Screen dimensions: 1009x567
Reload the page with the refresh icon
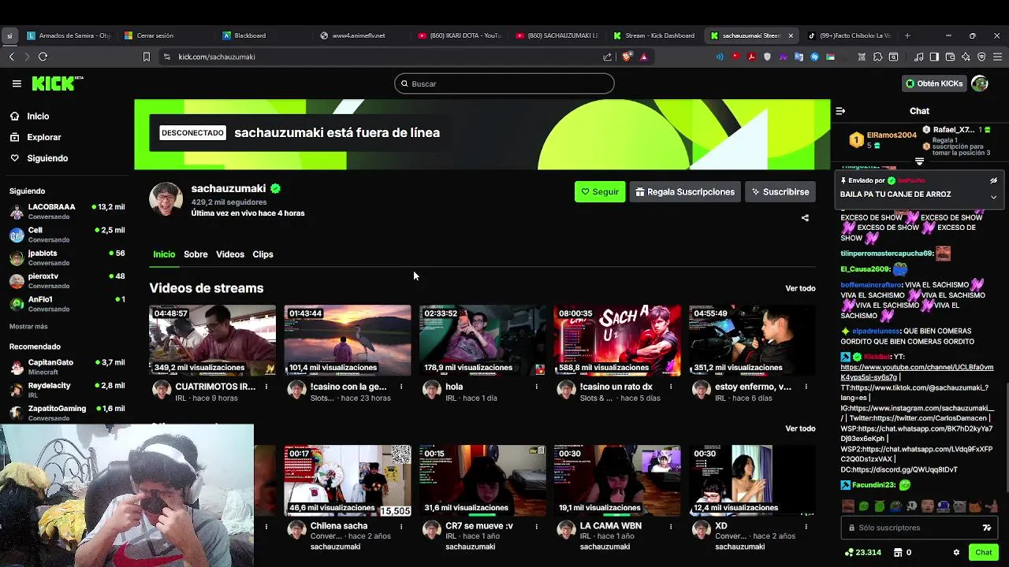point(43,57)
